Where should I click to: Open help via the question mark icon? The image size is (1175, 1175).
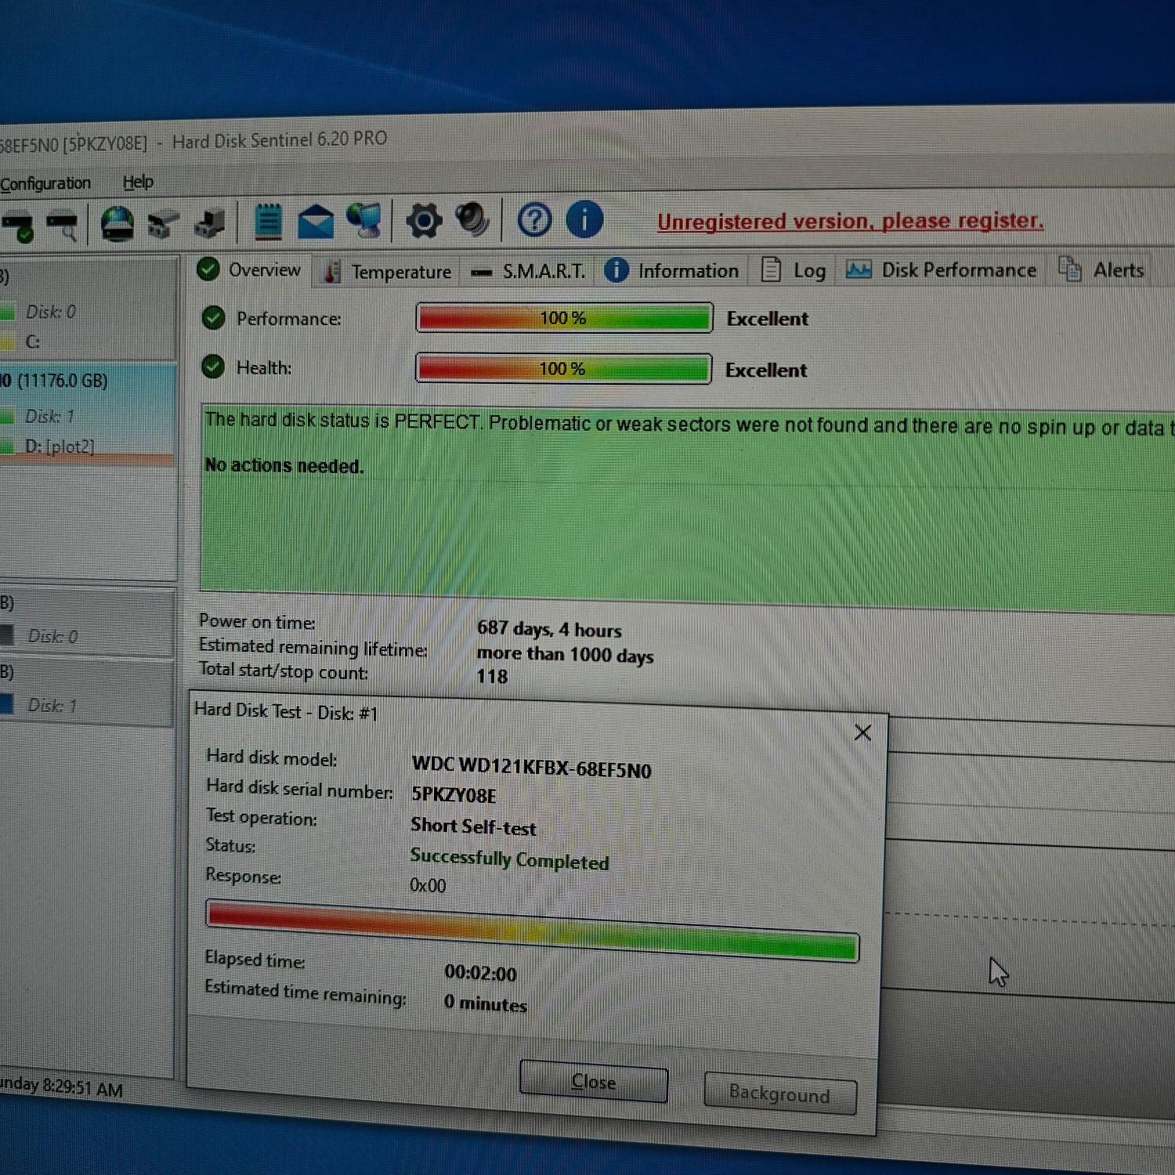click(x=534, y=220)
